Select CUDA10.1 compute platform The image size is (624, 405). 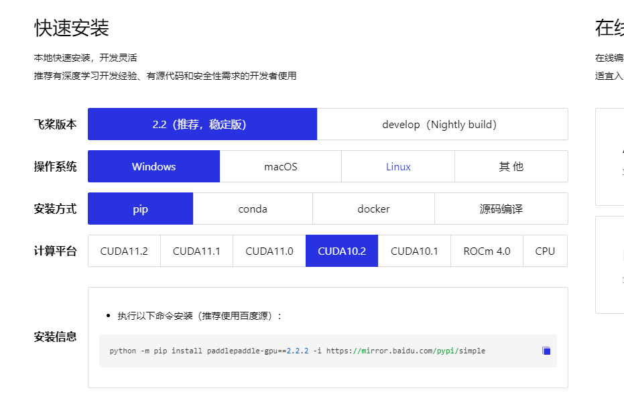[x=414, y=251]
